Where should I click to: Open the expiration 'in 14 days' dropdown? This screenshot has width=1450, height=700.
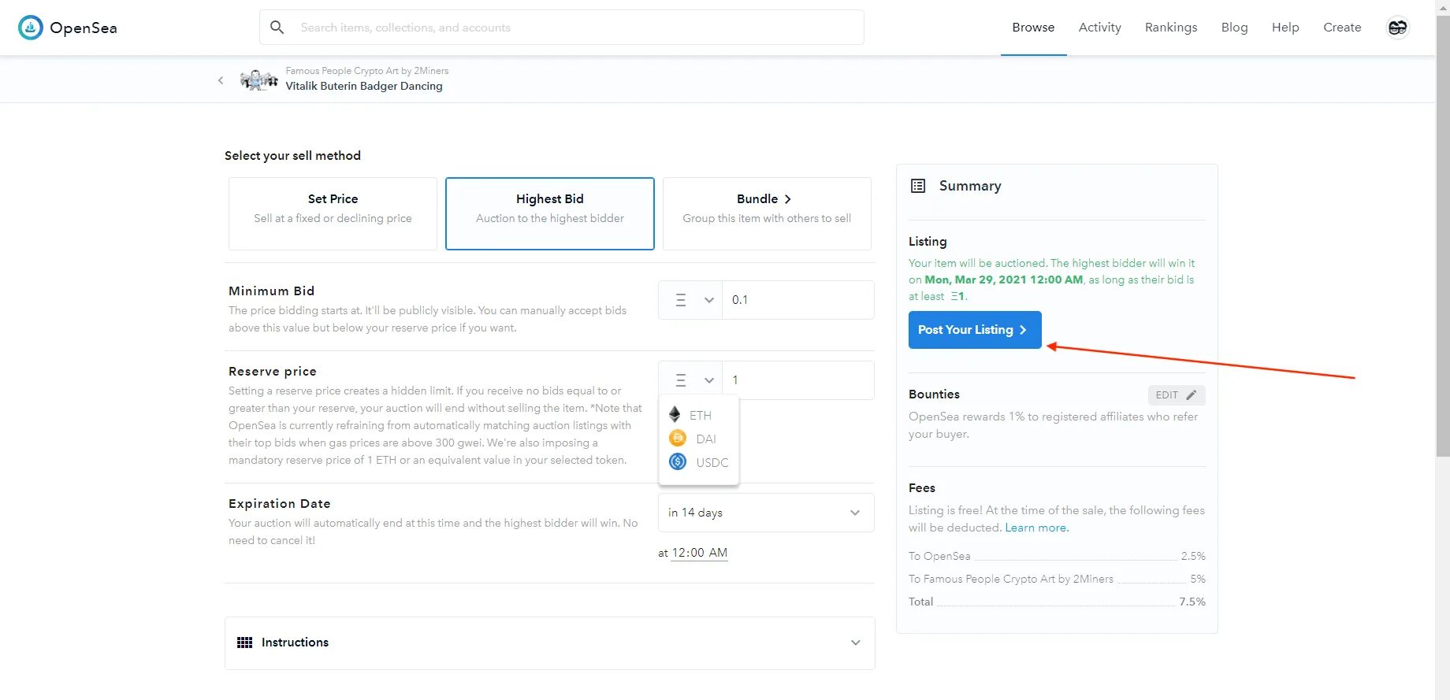click(x=765, y=513)
